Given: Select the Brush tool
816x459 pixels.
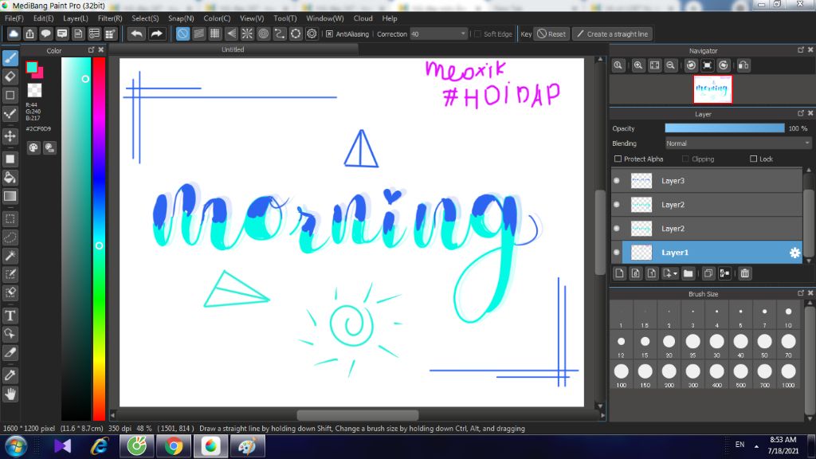Looking at the screenshot, I should (10, 58).
